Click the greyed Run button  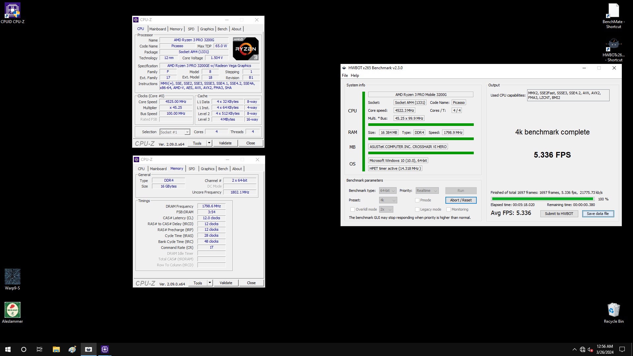point(461,191)
